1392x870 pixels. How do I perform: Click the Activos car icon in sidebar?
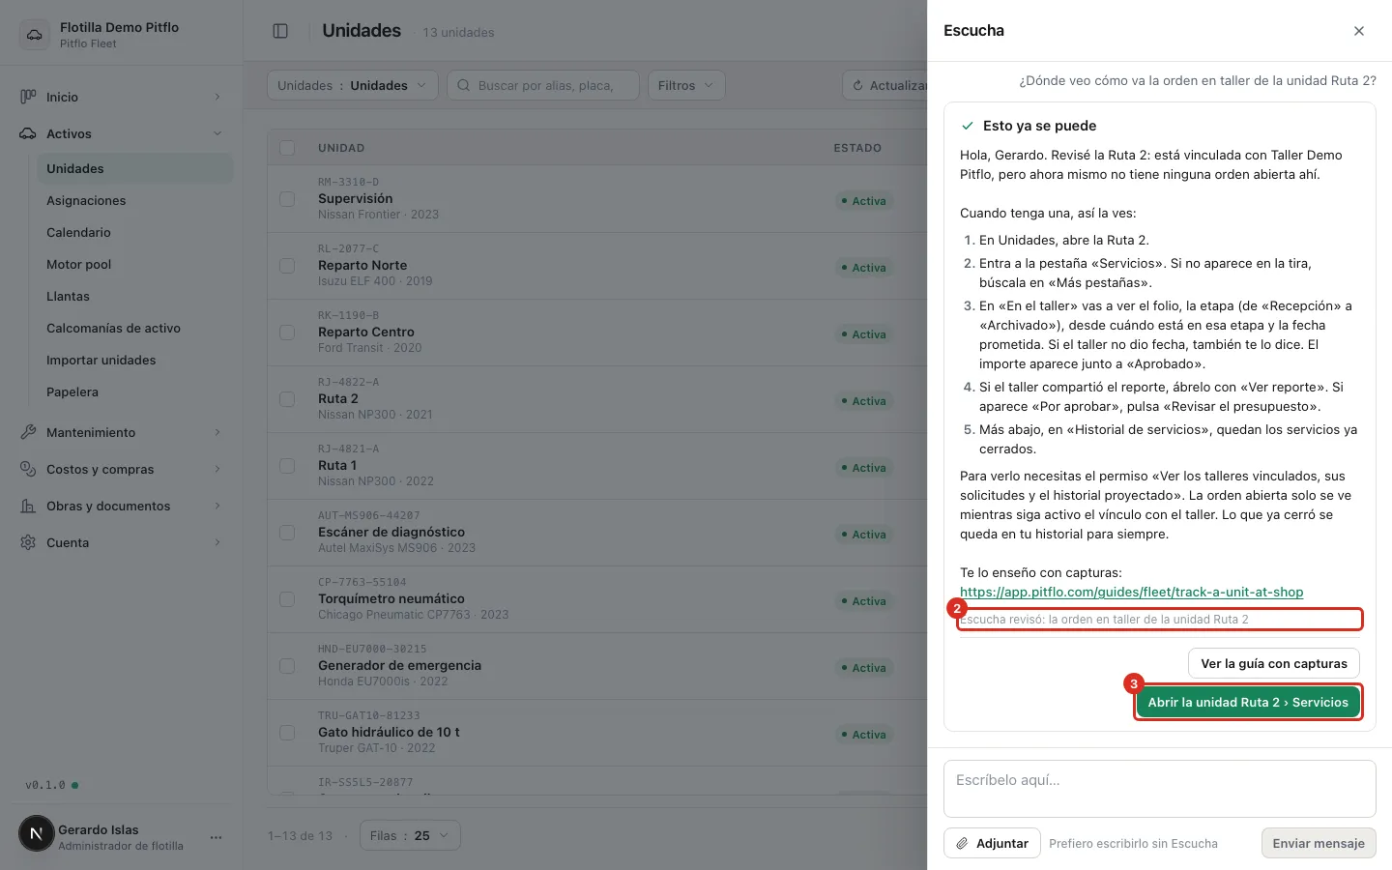tap(28, 133)
